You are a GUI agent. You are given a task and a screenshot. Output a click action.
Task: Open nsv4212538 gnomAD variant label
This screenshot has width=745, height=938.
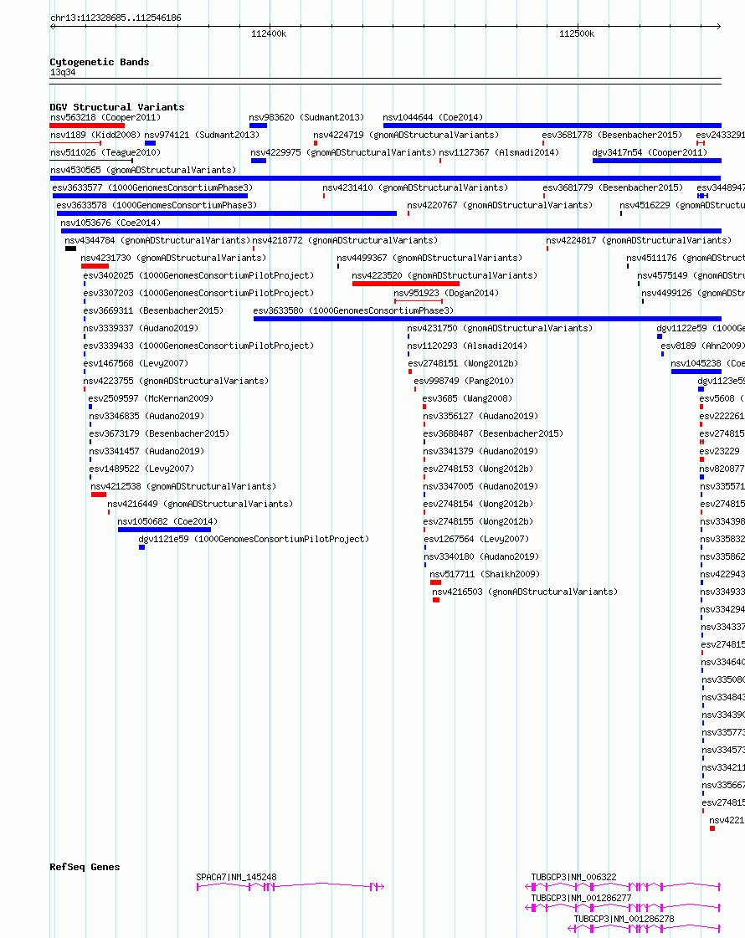183,486
